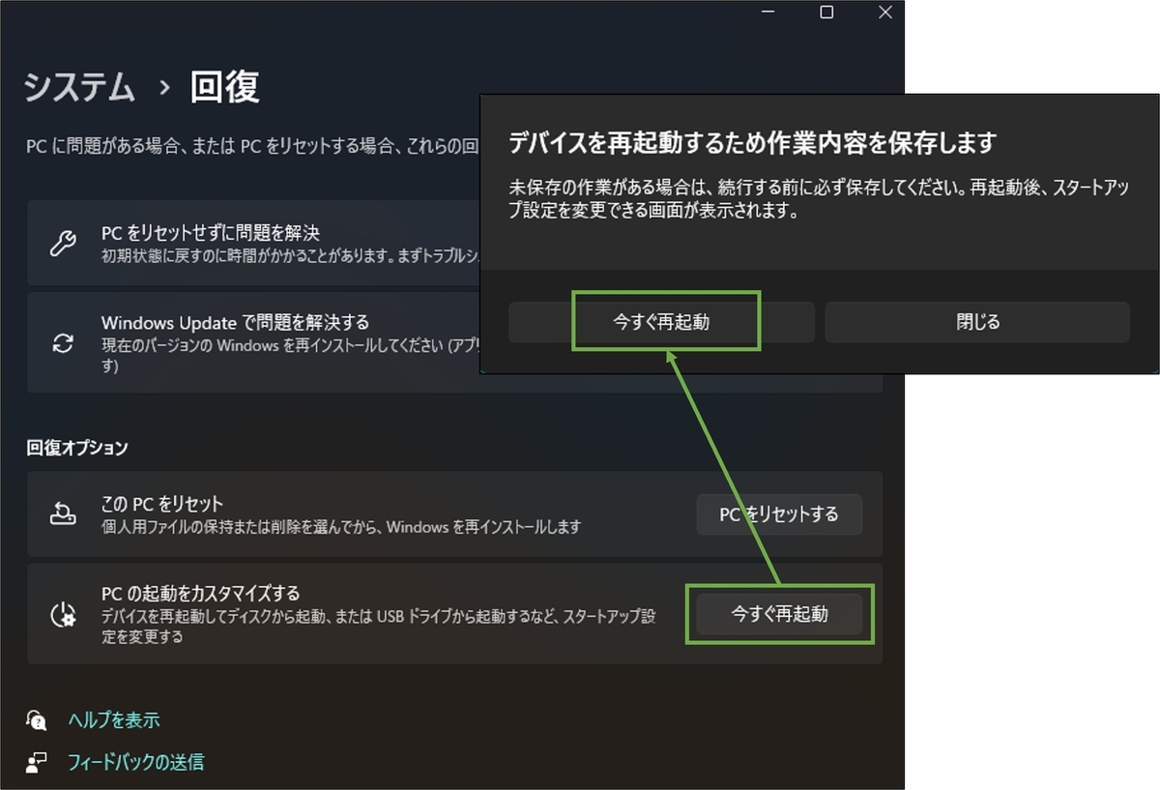Image resolution: width=1160 pixels, height=790 pixels.
Task: Click the feedback icon next to フィードバックの送信
Action: (x=37, y=763)
